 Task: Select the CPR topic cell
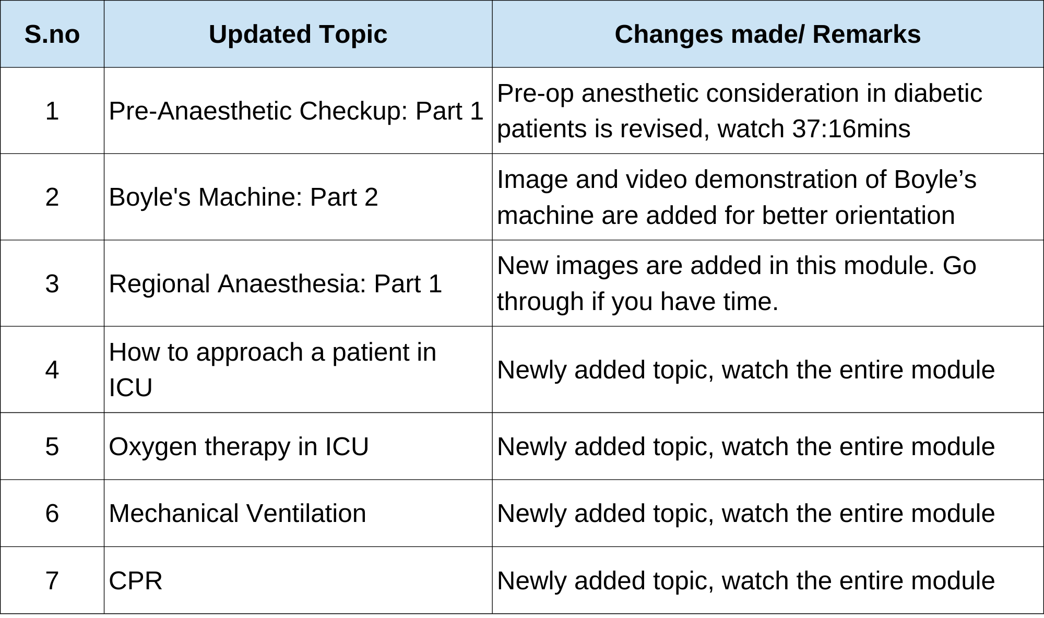136,581
